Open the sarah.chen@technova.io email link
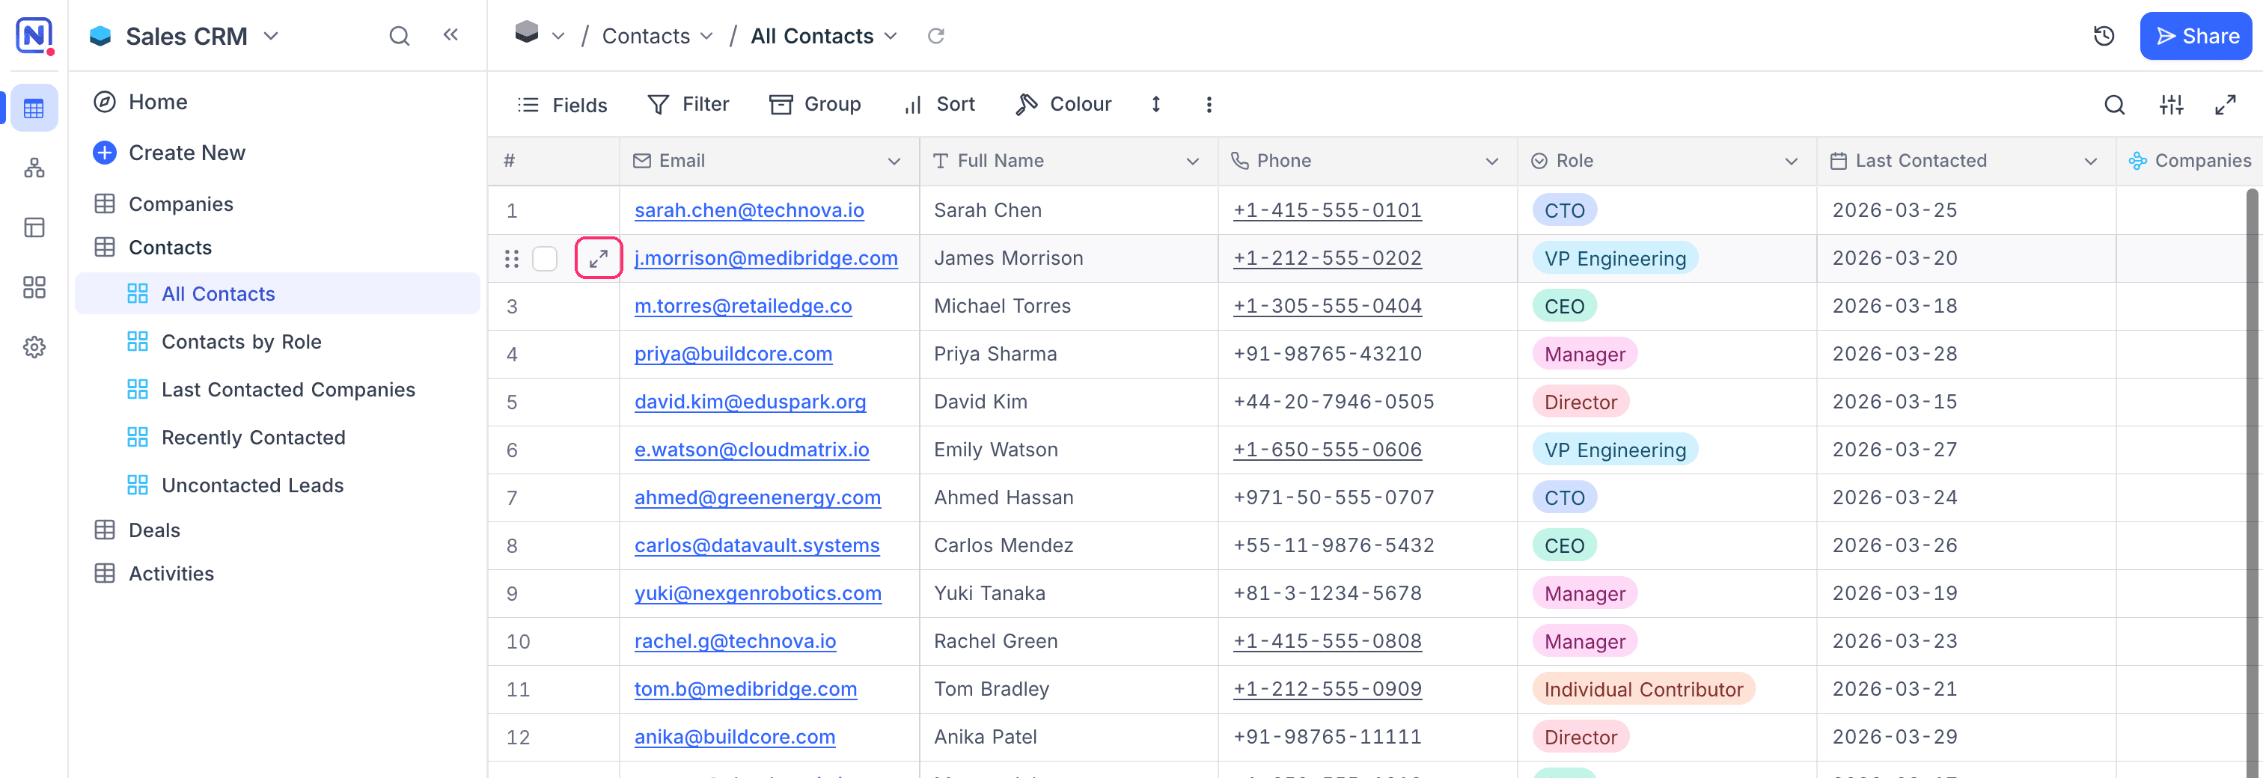The image size is (2263, 778). pos(748,210)
